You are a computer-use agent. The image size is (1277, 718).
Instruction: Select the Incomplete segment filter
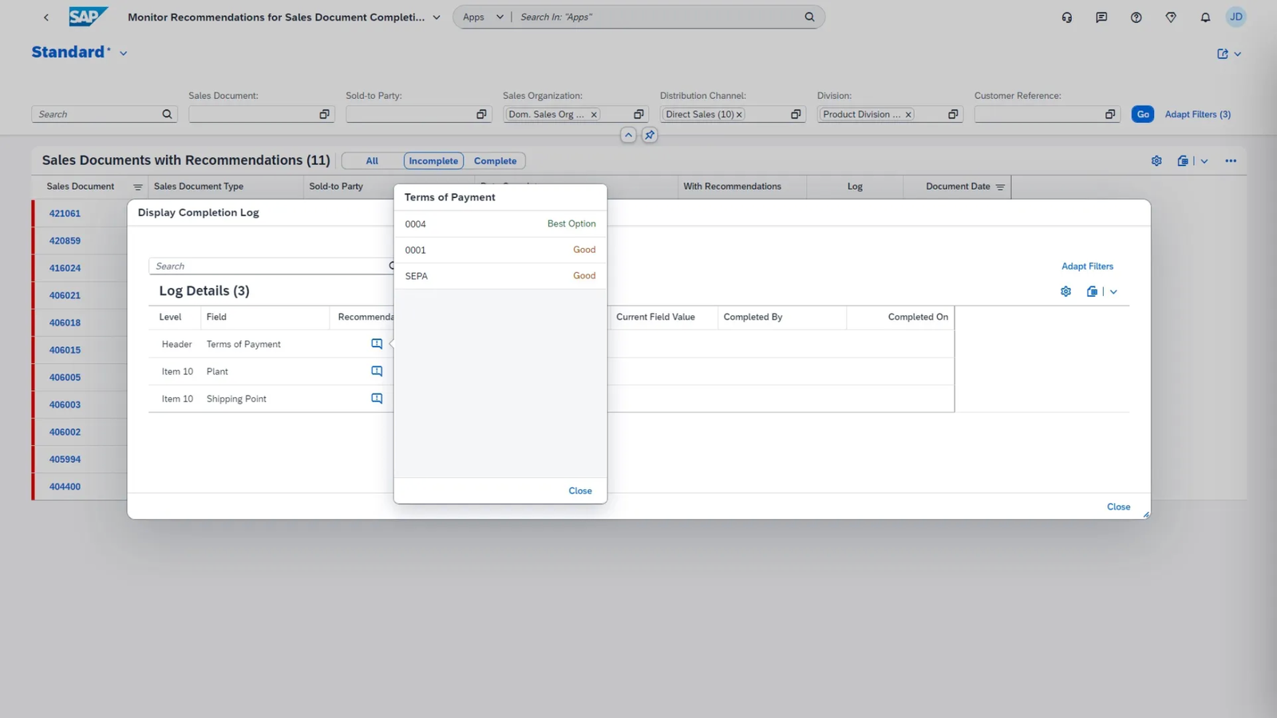point(433,161)
